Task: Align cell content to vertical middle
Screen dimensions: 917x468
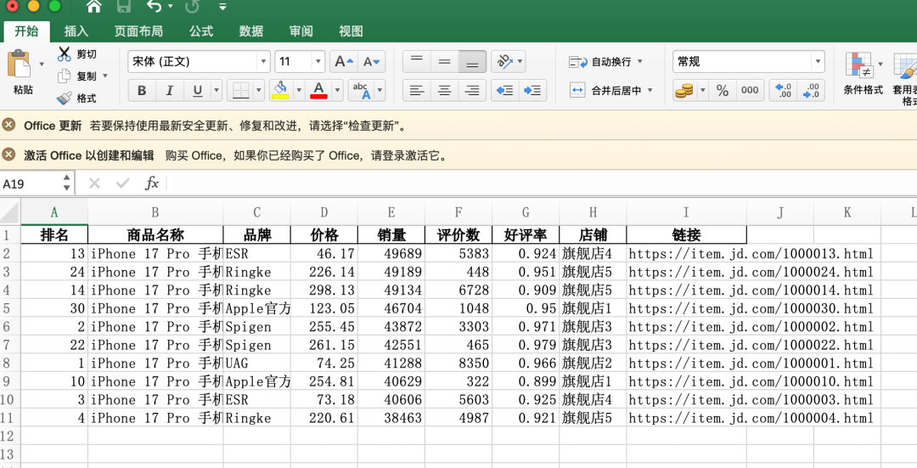Action: tap(444, 61)
